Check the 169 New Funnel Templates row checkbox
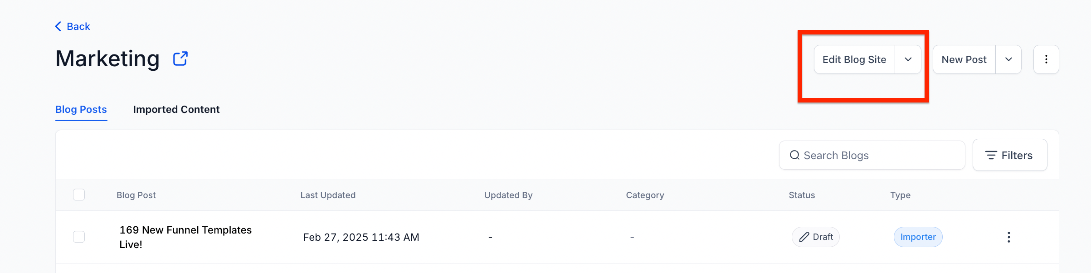The image size is (1091, 273). (79, 237)
